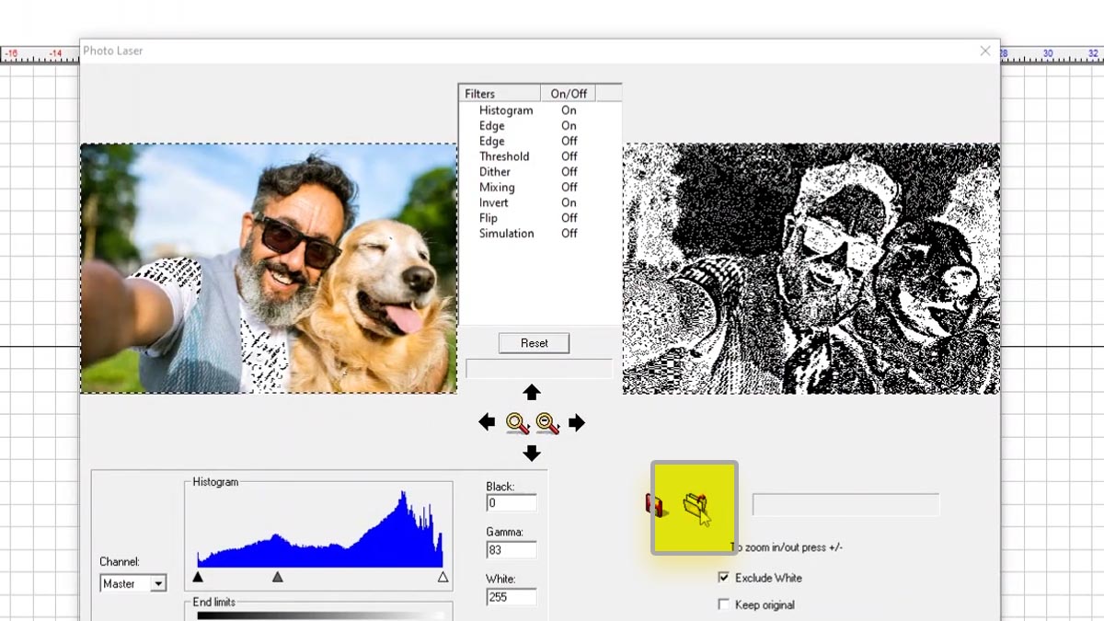Pan the preview downward with the down arrow
Image resolution: width=1104 pixels, height=621 pixels.
click(531, 453)
